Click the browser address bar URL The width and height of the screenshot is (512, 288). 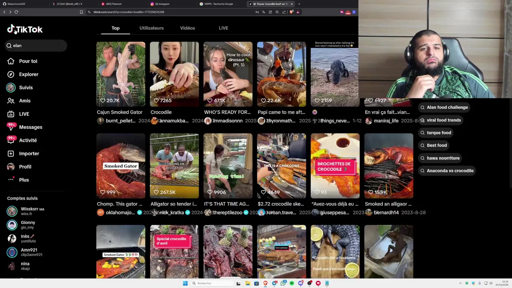[x=129, y=12]
